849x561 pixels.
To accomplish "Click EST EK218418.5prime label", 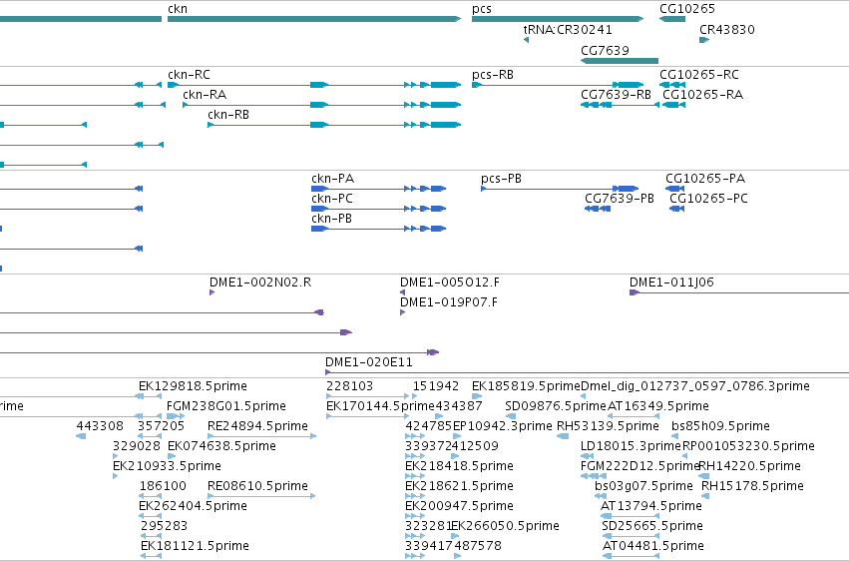I will click(x=459, y=467).
